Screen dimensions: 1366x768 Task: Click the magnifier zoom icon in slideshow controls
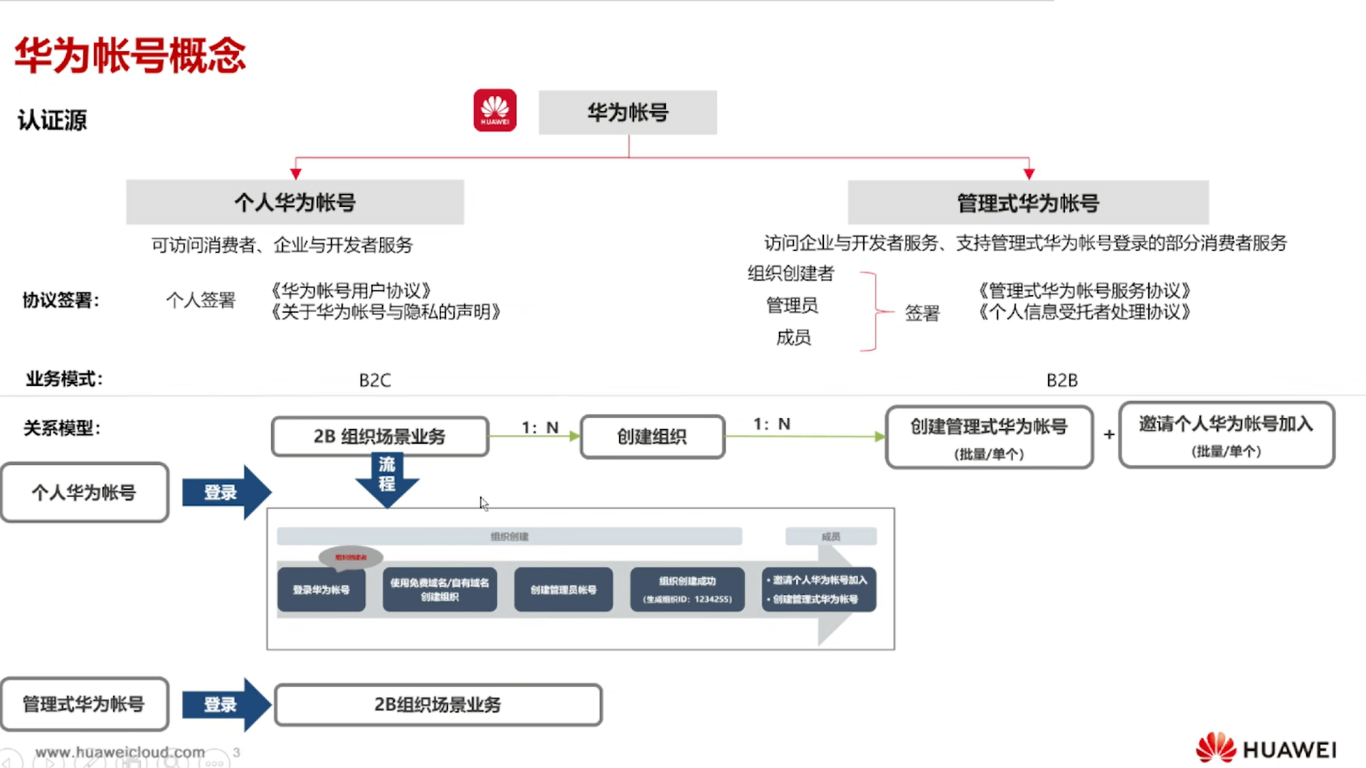pos(173,762)
